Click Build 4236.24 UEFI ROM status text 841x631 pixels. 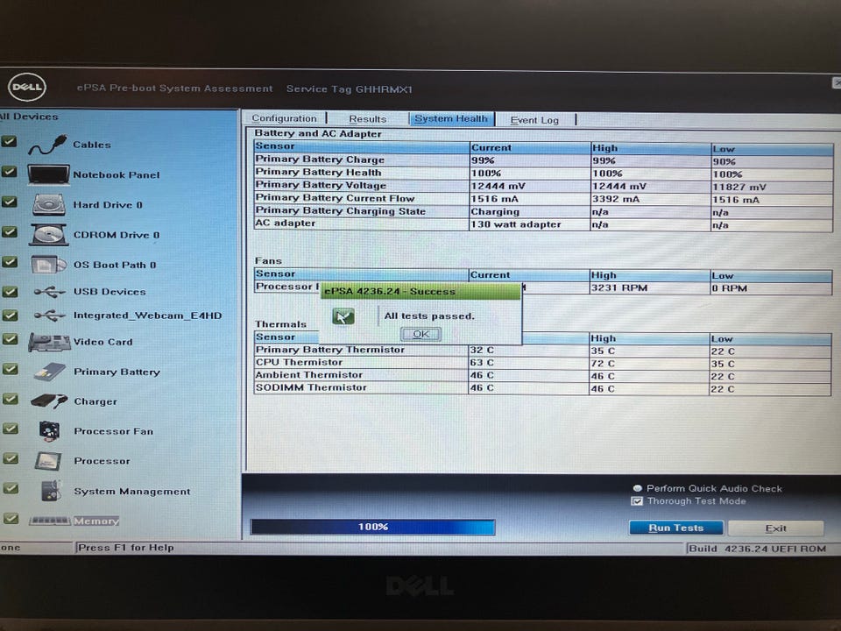click(757, 549)
